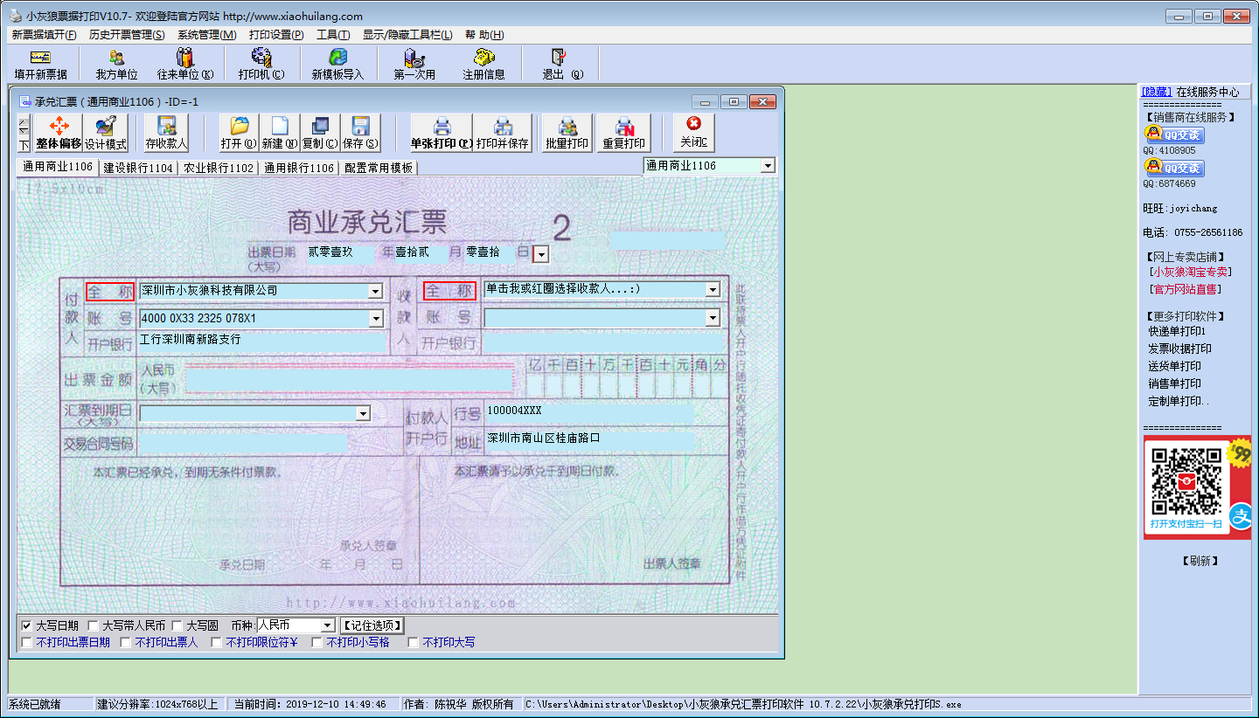1259x718 pixels.
Task: Click the 重复打印 icon
Action: (624, 133)
